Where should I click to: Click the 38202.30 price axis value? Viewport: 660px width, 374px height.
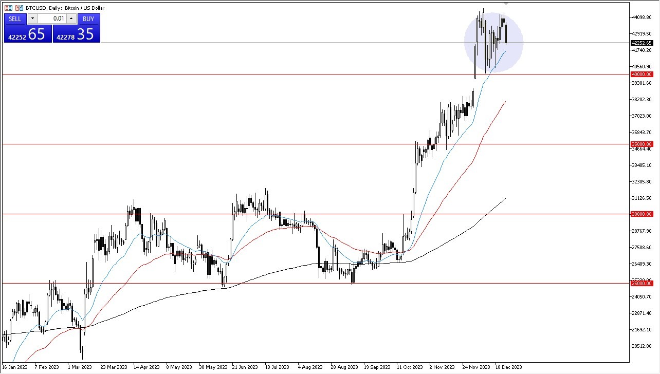(x=641, y=100)
